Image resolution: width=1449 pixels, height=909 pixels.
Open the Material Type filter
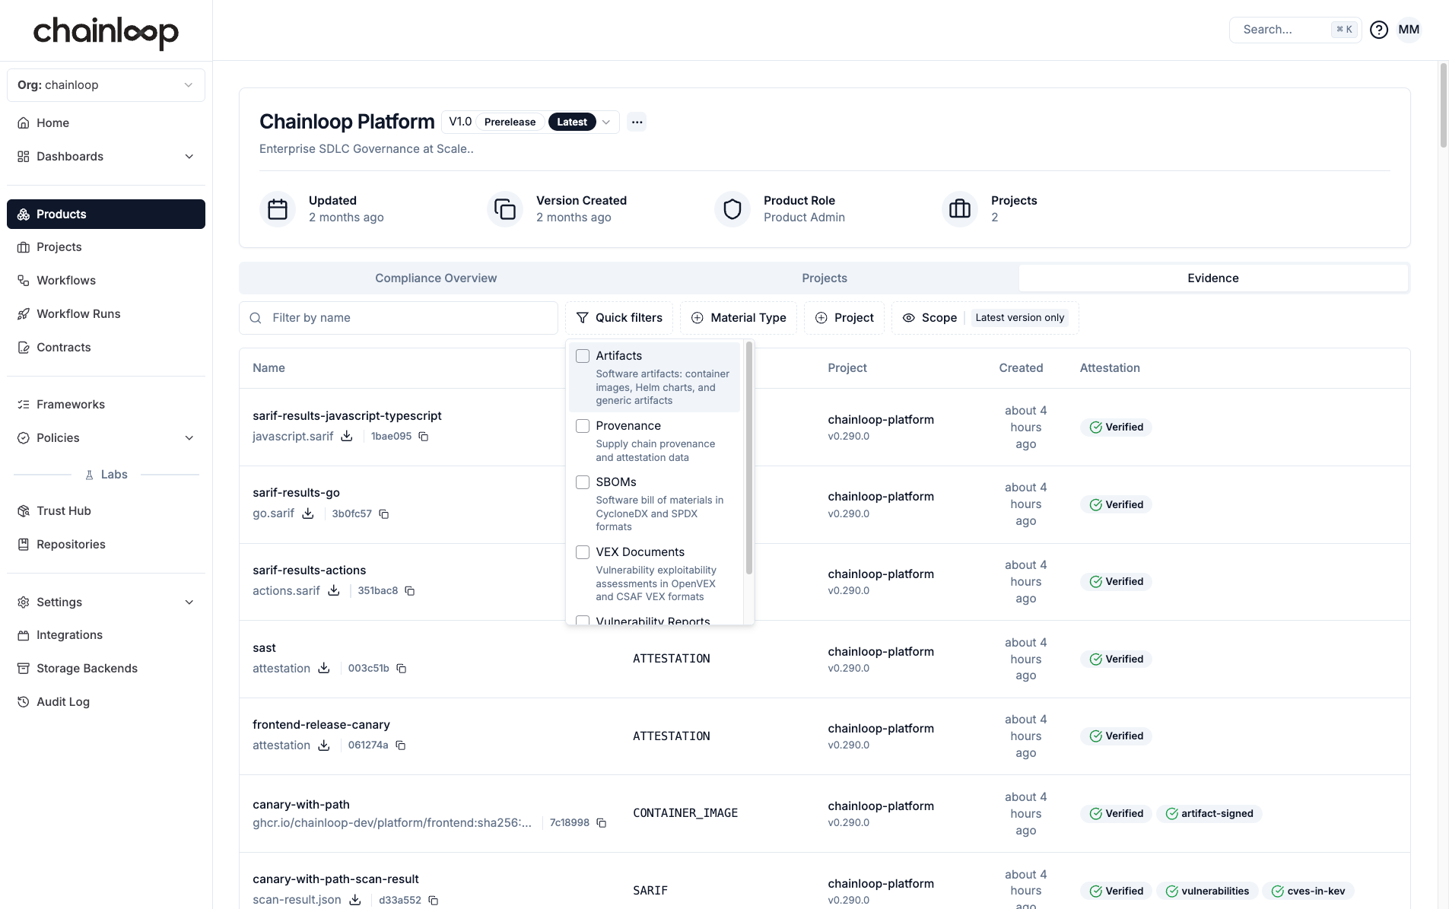pyautogui.click(x=739, y=318)
